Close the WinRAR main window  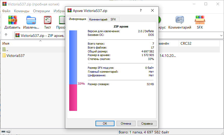click(x=218, y=4)
